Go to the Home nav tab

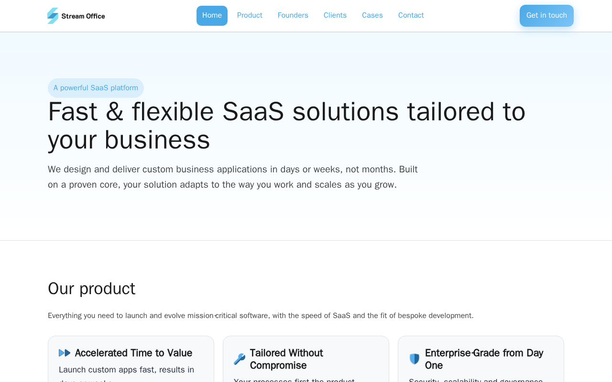coord(212,15)
